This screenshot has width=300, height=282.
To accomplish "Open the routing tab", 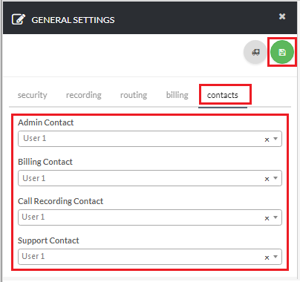I will (x=134, y=95).
